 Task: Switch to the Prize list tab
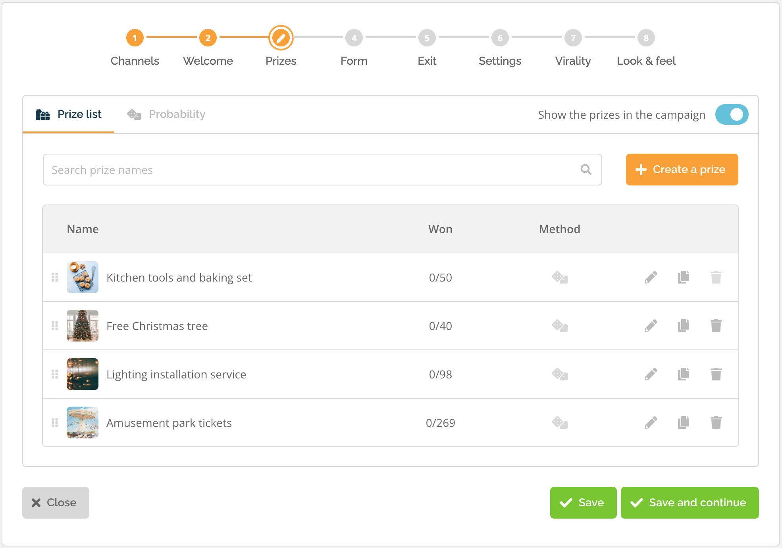69,114
